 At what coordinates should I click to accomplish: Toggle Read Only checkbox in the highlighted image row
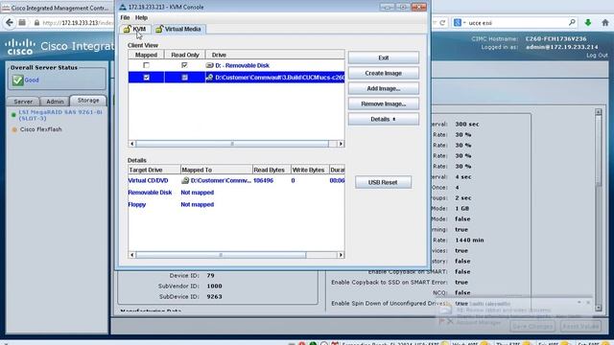[184, 78]
